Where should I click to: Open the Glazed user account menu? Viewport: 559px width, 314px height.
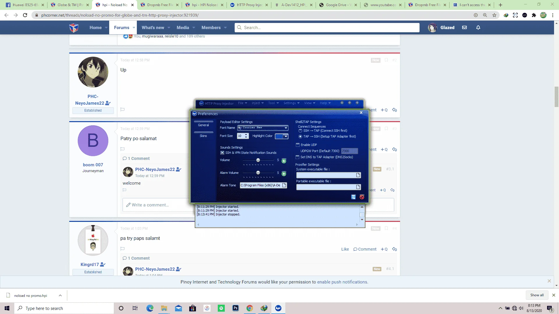point(441,28)
